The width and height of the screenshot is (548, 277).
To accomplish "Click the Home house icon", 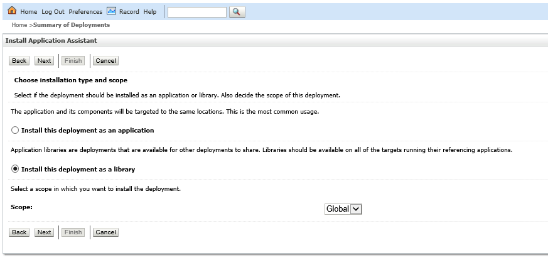I will click(12, 11).
